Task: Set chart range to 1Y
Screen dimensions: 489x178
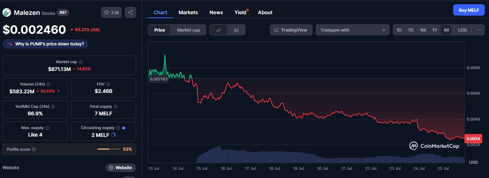Action: click(x=435, y=30)
